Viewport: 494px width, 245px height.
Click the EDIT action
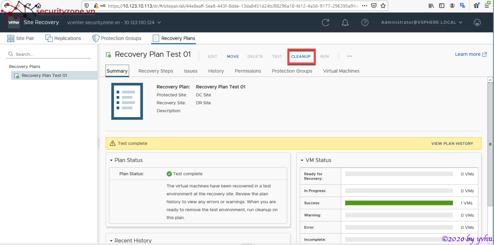tap(213, 56)
